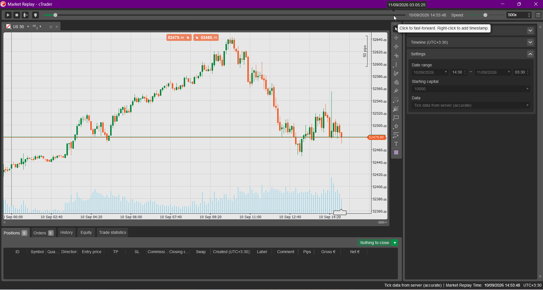Select the equidistant channel tool

click(396, 82)
